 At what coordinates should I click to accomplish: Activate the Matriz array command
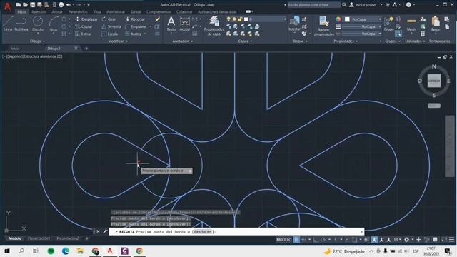[x=134, y=34]
